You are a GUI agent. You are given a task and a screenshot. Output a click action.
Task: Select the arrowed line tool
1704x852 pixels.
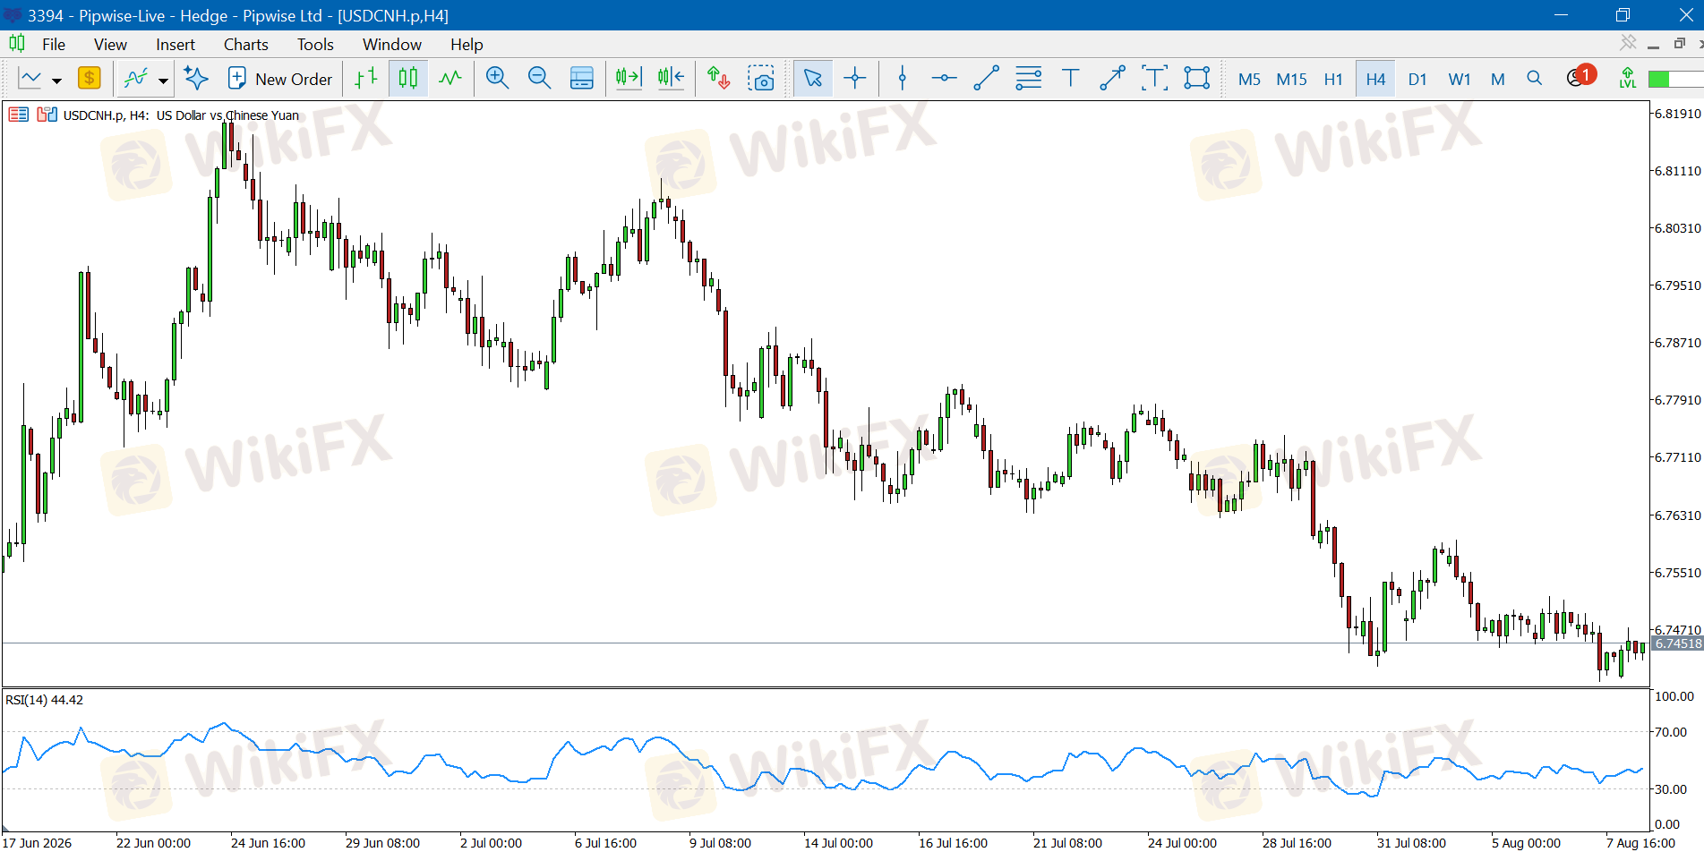coord(1112,79)
